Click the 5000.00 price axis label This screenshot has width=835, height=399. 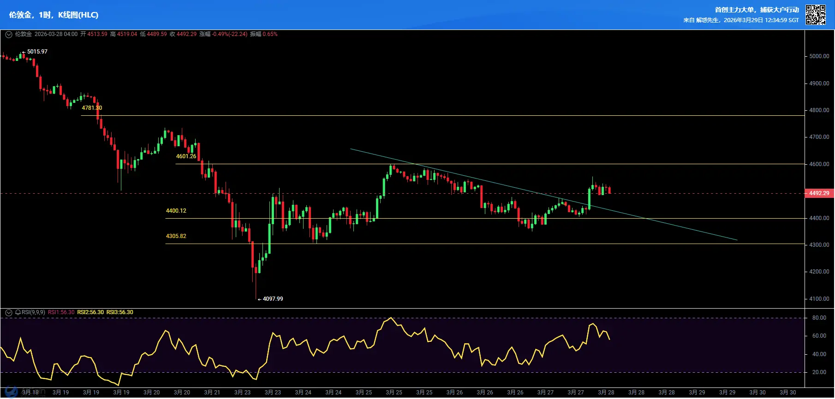pyautogui.click(x=819, y=56)
